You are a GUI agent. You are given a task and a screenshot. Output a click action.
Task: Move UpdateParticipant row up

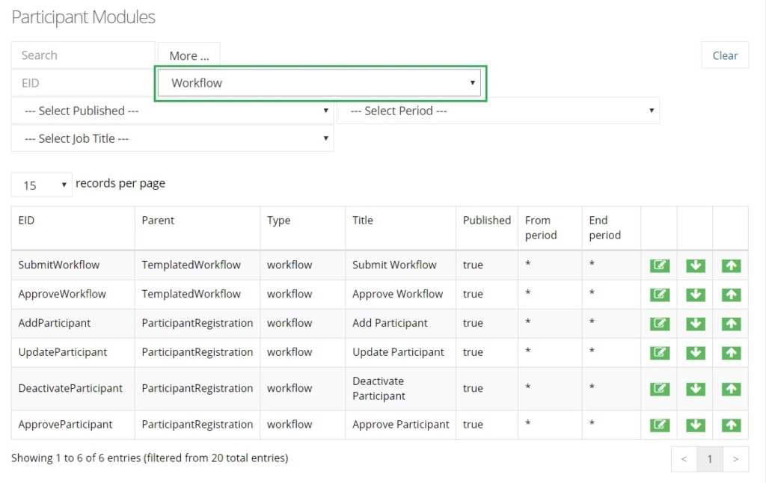(x=732, y=353)
